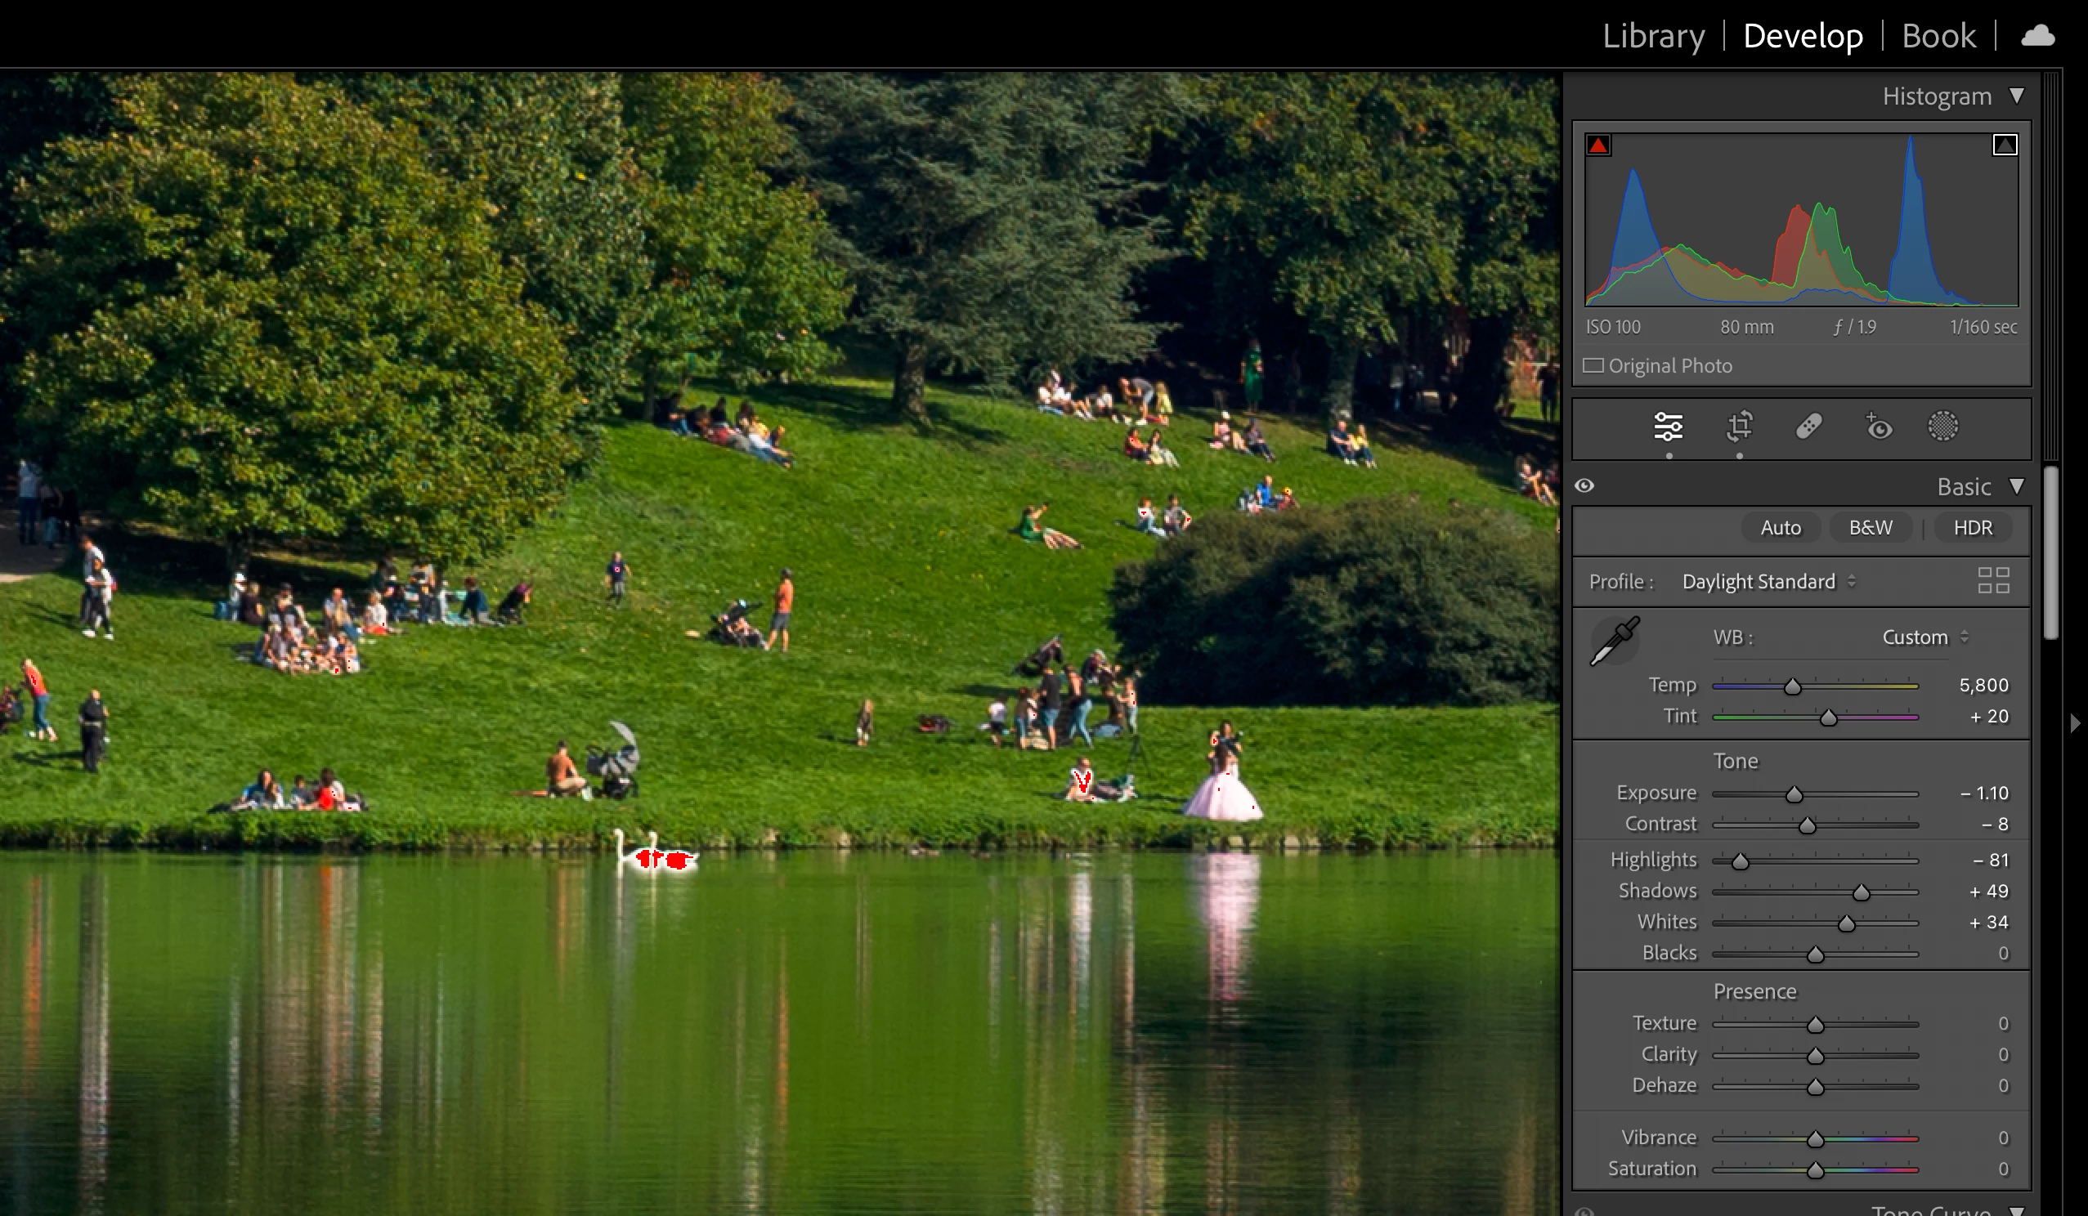Image resolution: width=2088 pixels, height=1216 pixels.
Task: Select the Edit sliders tool icon
Action: (x=1668, y=427)
